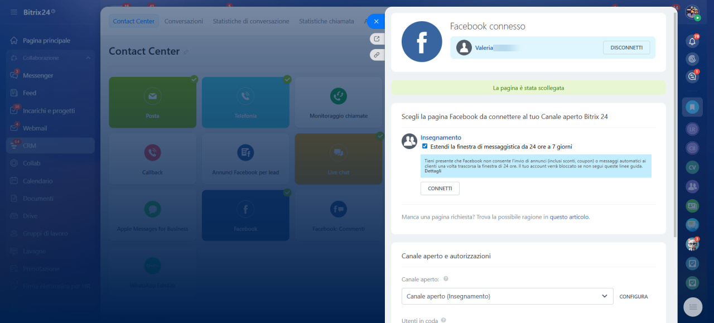Open the CV avatar chat in the right rail
The width and height of the screenshot is (714, 323).
[x=693, y=167]
